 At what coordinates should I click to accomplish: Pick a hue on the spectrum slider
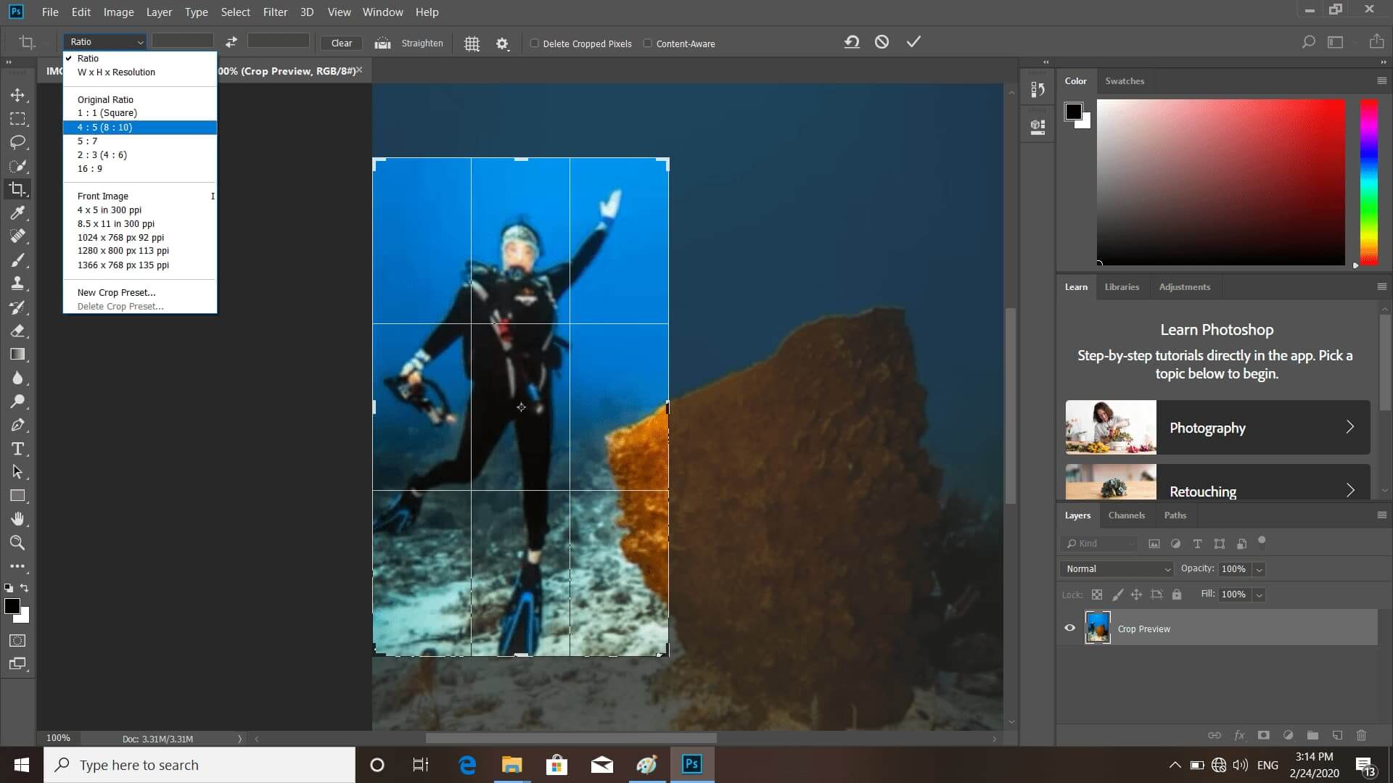(x=1369, y=183)
